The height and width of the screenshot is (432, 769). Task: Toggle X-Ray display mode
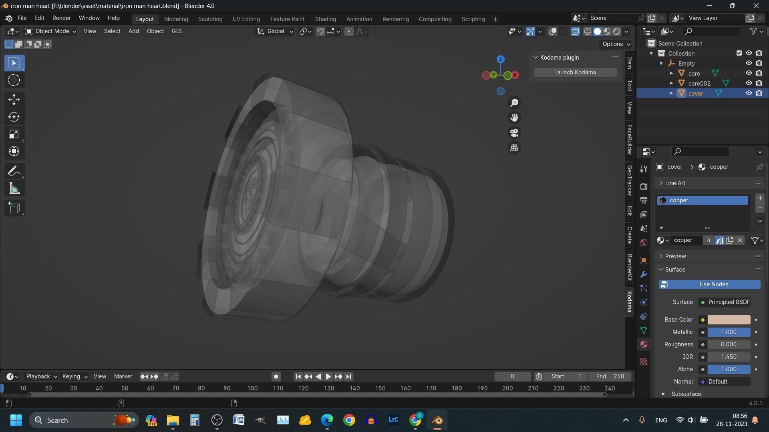point(575,32)
